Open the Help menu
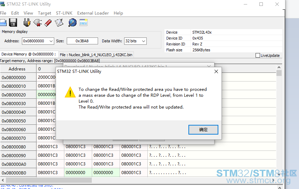 (118, 13)
